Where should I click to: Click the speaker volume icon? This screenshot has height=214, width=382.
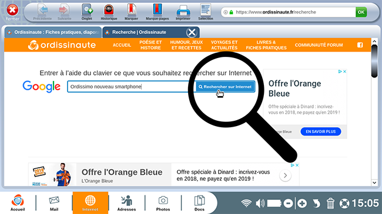coord(260,203)
